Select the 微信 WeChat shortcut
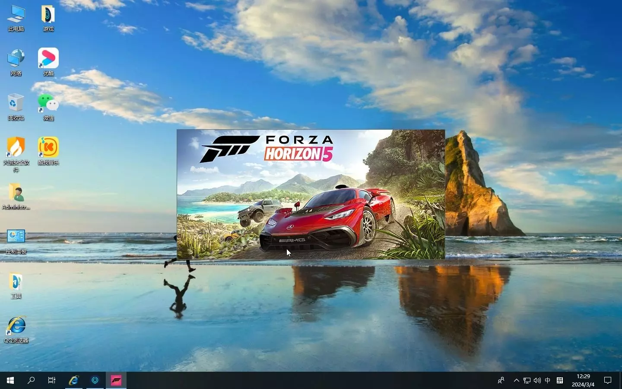The height and width of the screenshot is (389, 622). pos(48,107)
